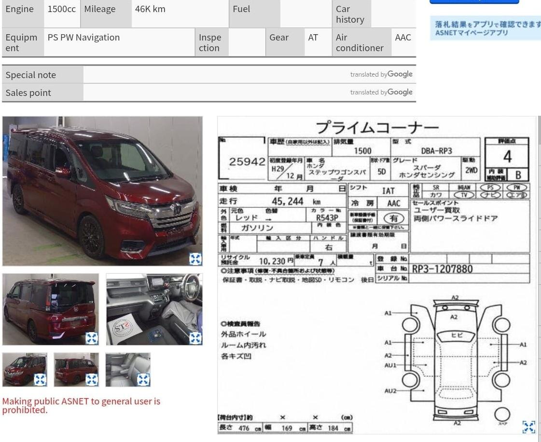541x442 pixels.
Task: Select the 'AAC' air conditioner value
Action: (x=403, y=37)
